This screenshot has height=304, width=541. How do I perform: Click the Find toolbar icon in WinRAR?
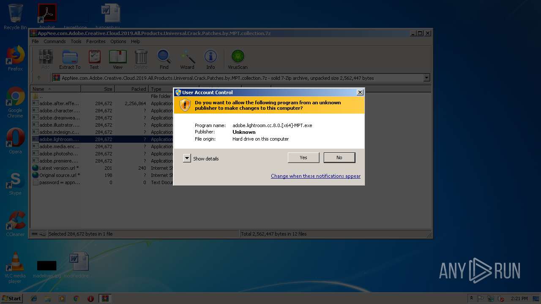click(x=164, y=60)
